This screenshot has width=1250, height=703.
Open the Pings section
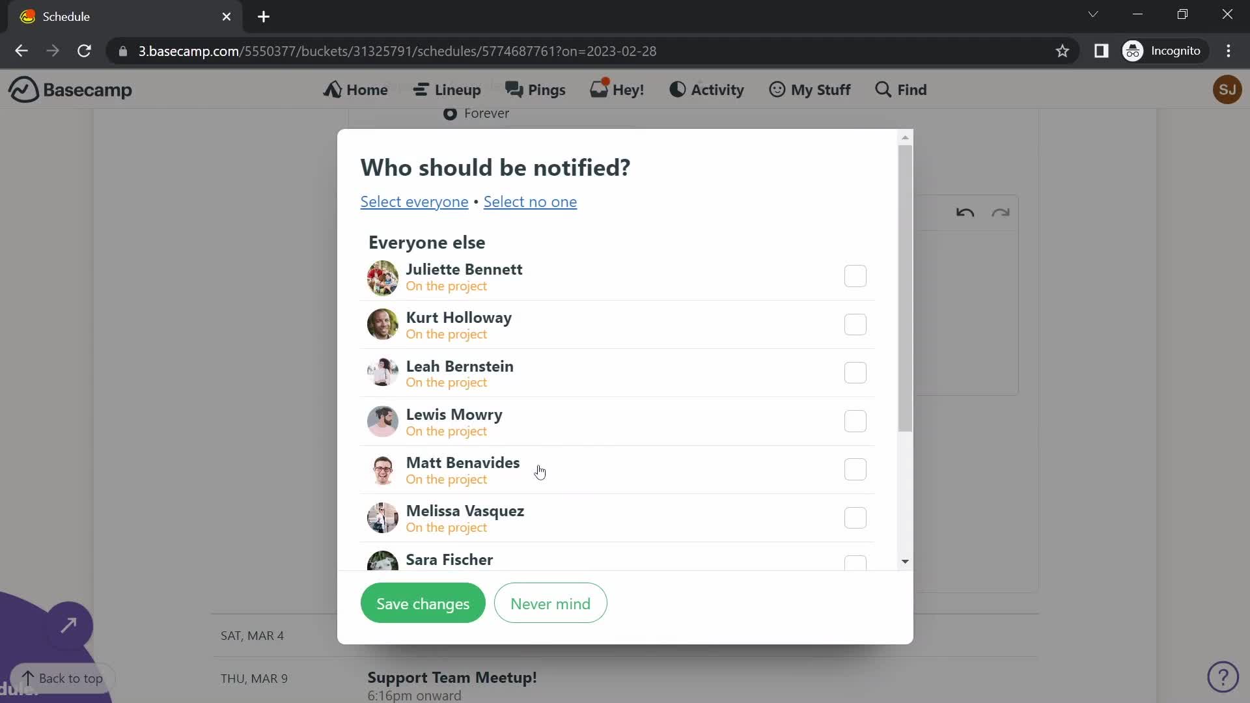click(535, 89)
